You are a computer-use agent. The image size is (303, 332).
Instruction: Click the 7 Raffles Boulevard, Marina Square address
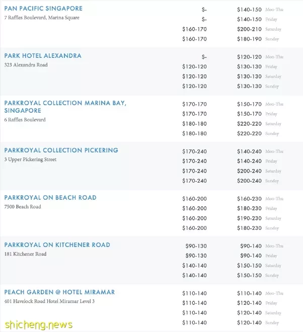click(42, 18)
